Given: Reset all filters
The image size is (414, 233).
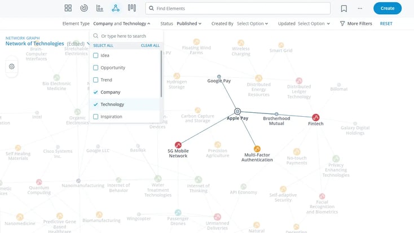Looking at the screenshot, I should [x=386, y=24].
